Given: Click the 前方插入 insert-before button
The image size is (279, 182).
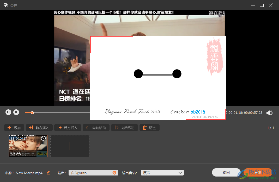Looking at the screenshot, I should coord(39,128).
